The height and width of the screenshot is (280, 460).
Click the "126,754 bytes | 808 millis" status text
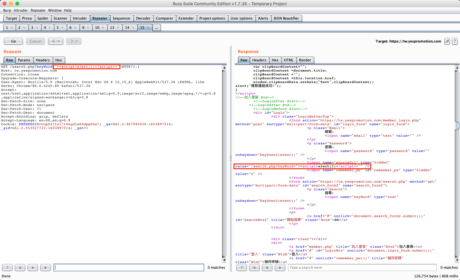436,276
